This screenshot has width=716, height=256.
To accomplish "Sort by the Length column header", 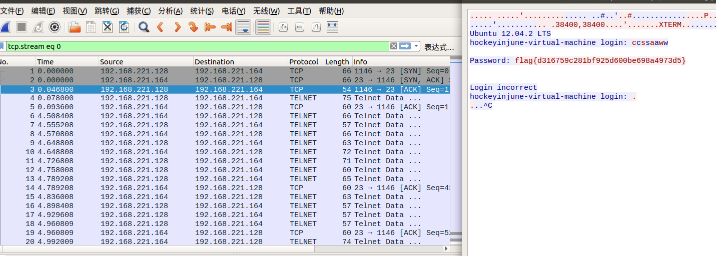I will click(x=338, y=62).
